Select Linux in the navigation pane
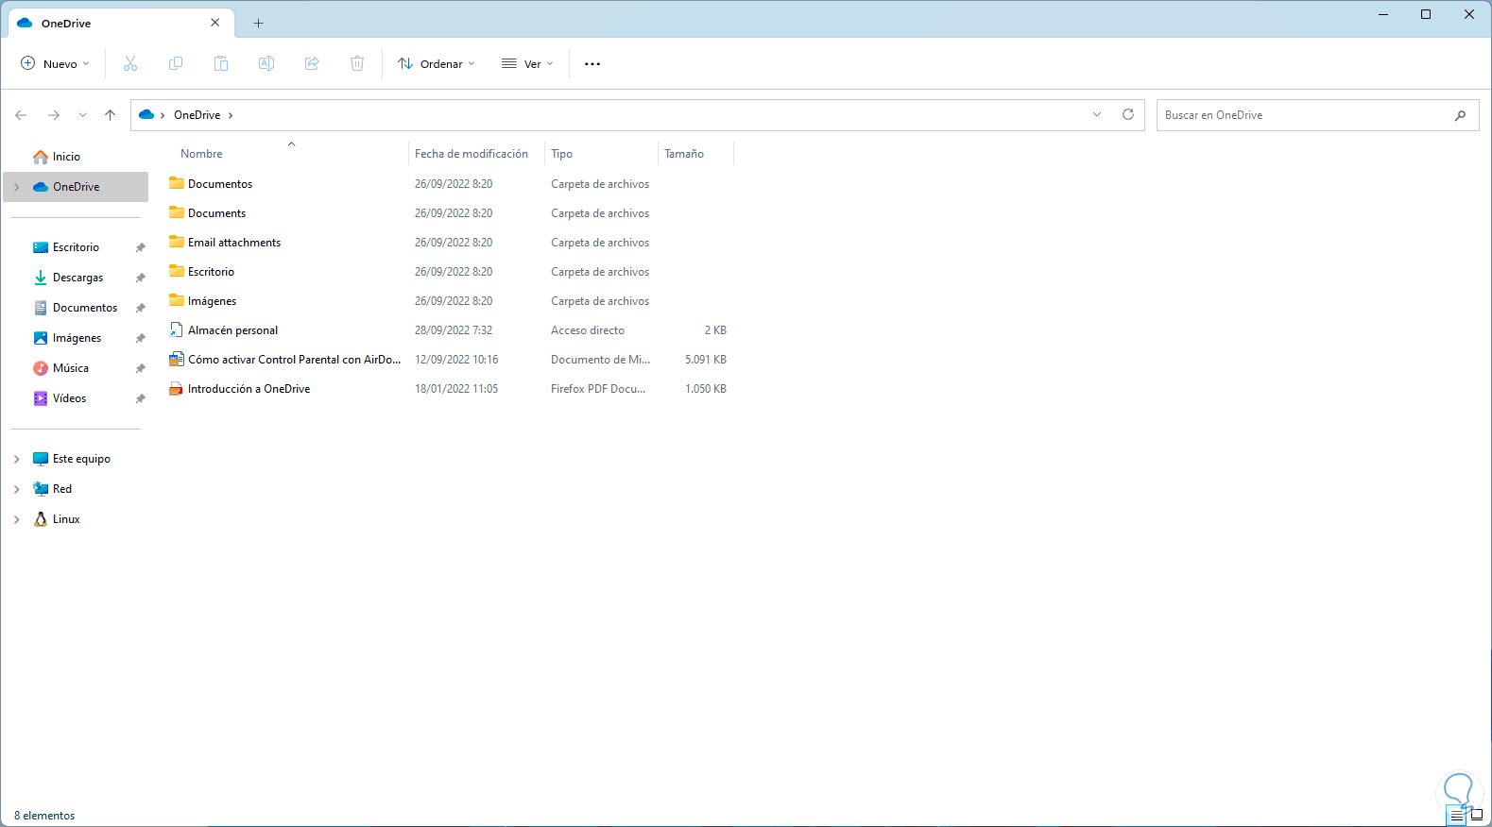 click(66, 519)
